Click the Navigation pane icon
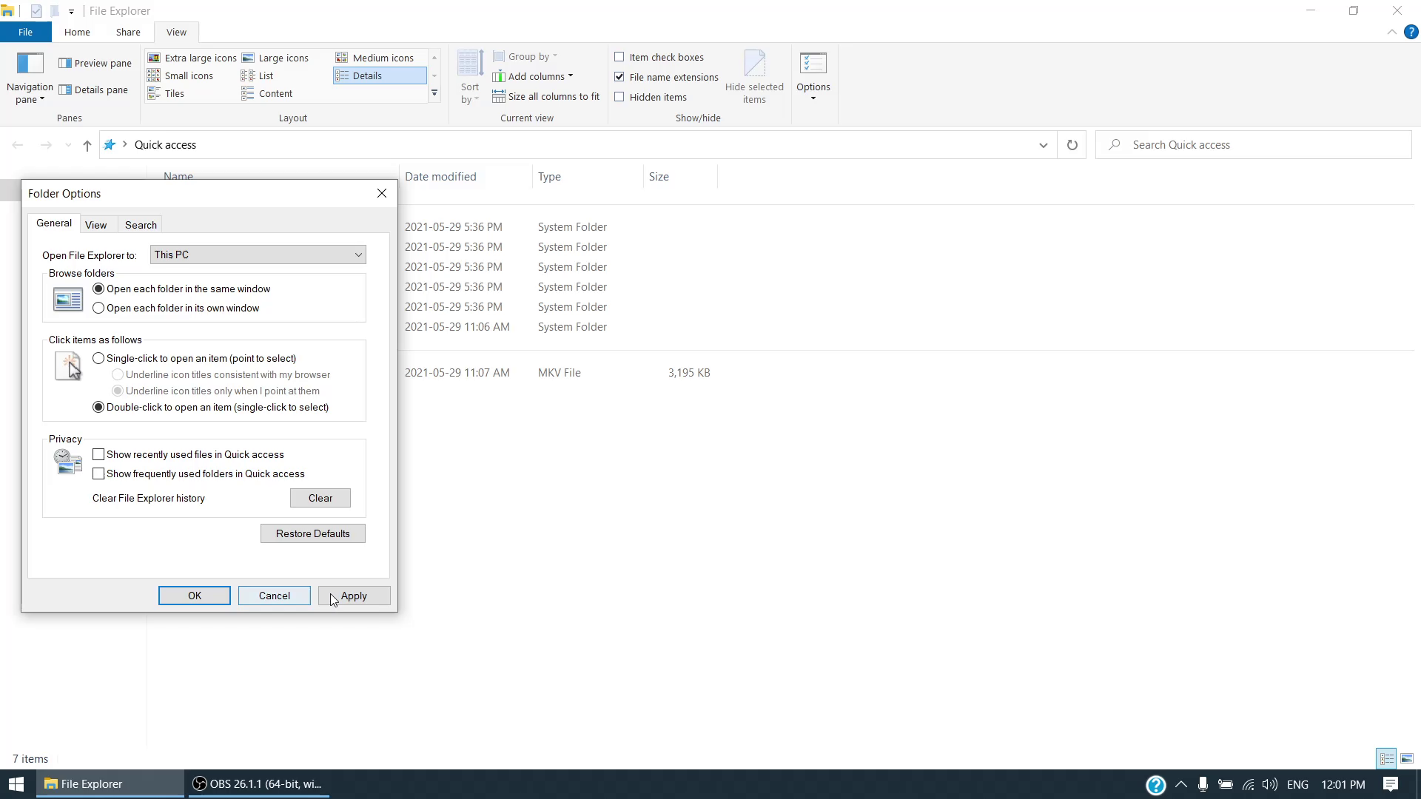This screenshot has width=1421, height=799. pyautogui.click(x=30, y=64)
